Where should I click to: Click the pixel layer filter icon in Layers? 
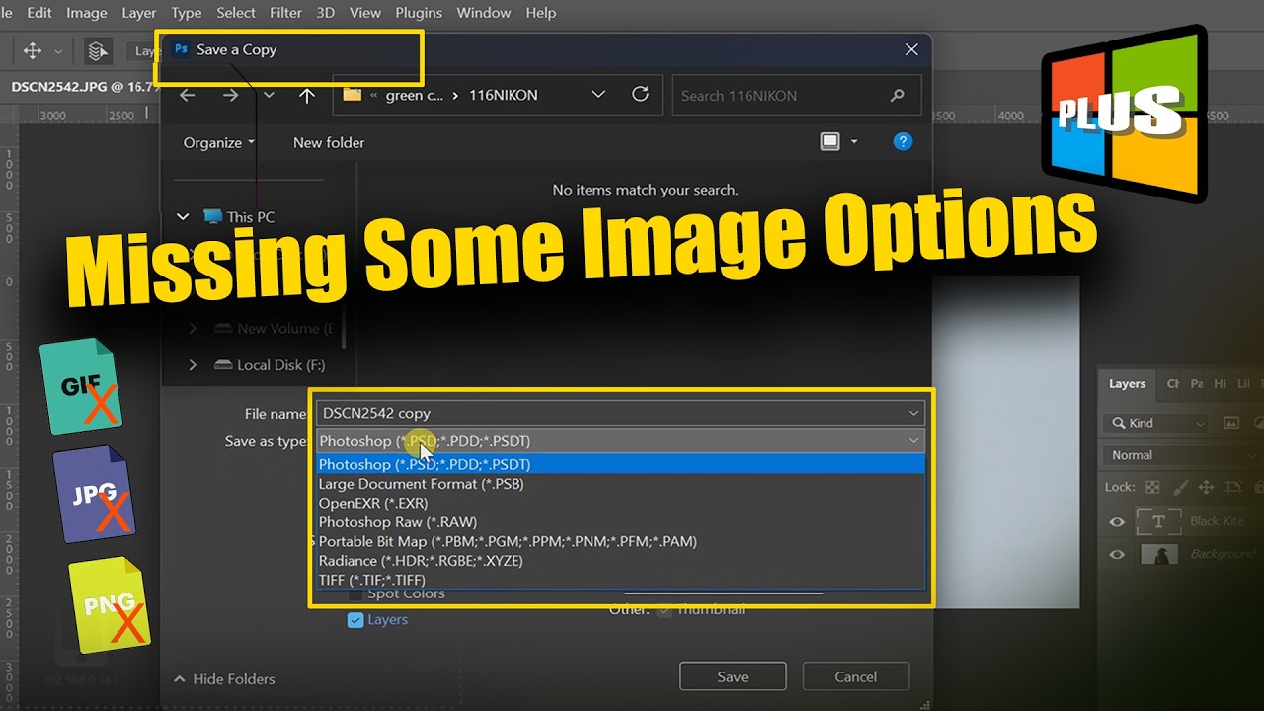tap(1231, 423)
